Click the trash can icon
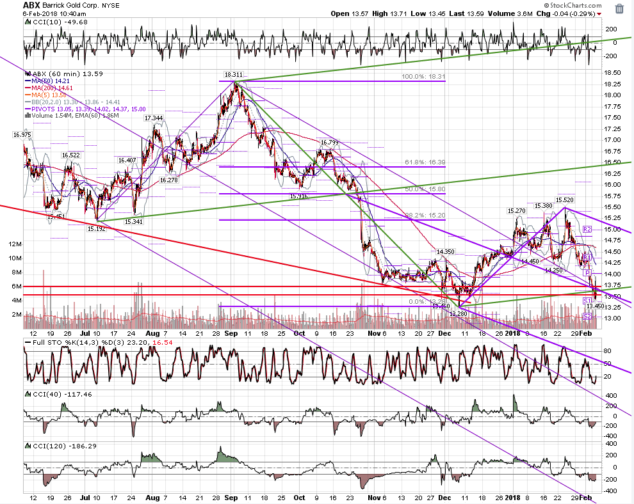This screenshot has width=634, height=504. [619, 9]
